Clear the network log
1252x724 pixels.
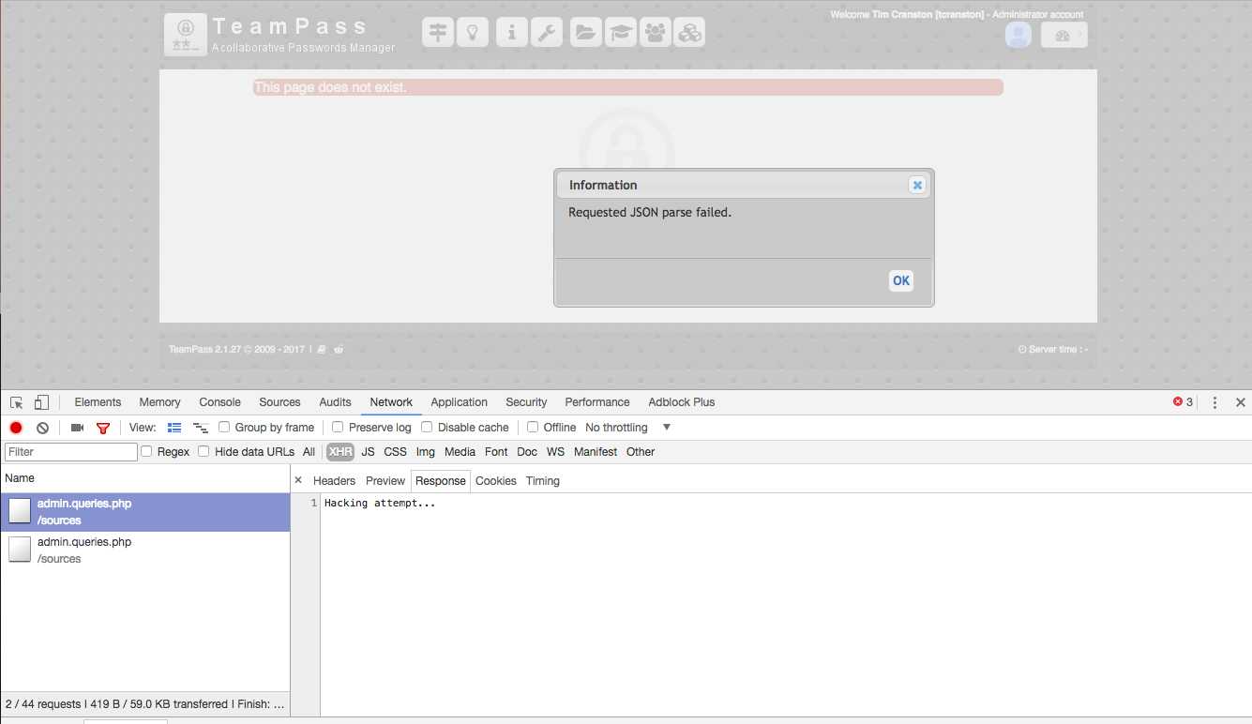click(42, 428)
